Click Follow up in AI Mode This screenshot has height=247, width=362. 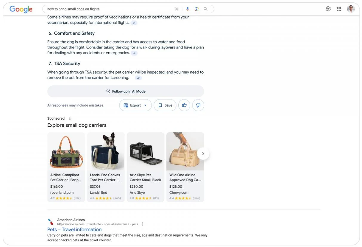[x=126, y=91]
